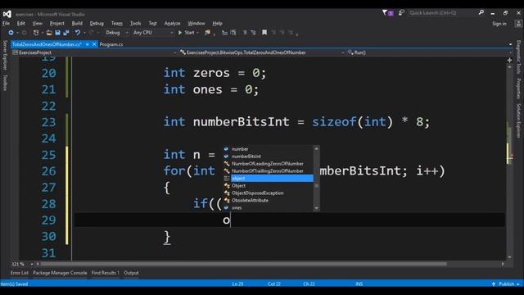The height and width of the screenshot is (295, 524).
Task: Click the uncomment selection icon
Action: (x=253, y=33)
